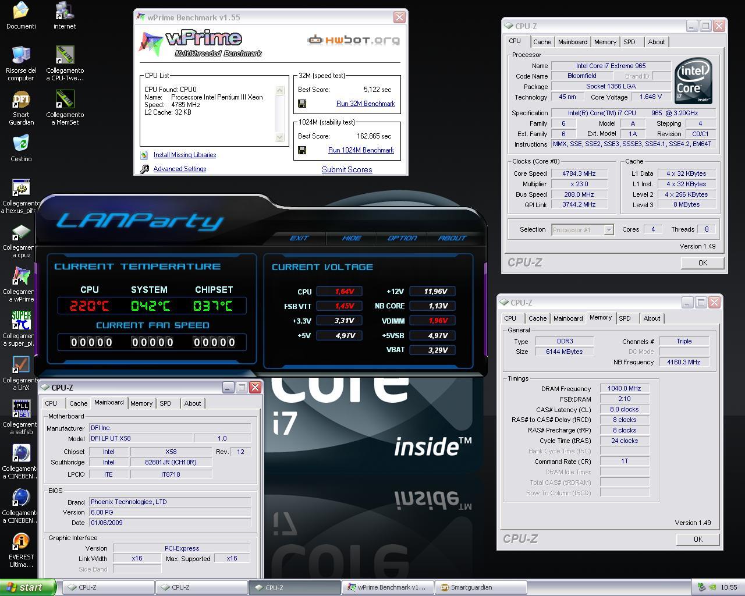The width and height of the screenshot is (745, 596).
Task: Click save icon next to Run 32M Benchmark
Action: 302,104
